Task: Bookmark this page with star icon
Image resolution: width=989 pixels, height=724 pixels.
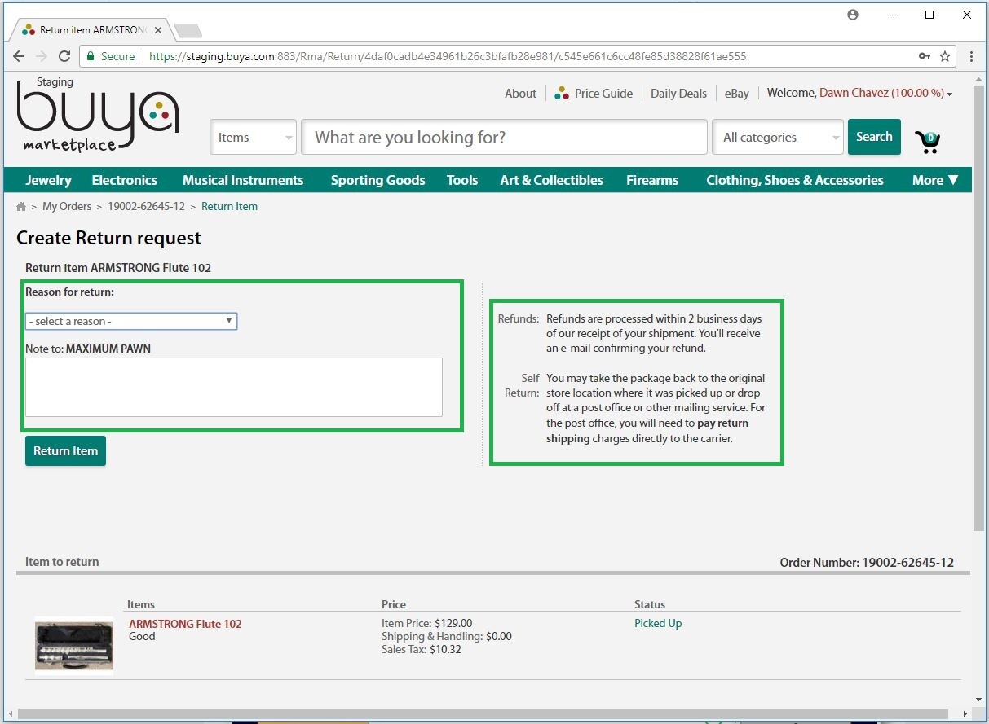Action: tap(945, 56)
